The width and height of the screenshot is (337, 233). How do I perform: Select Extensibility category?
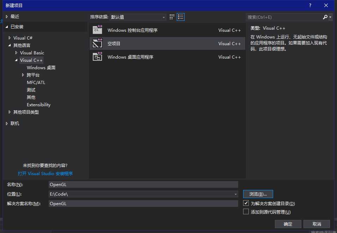38,105
